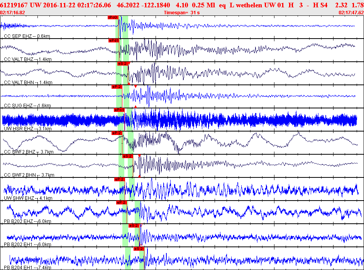Click the CC SUG EHZ channel label
Viewport: 364px width, 270px height.
point(27,106)
